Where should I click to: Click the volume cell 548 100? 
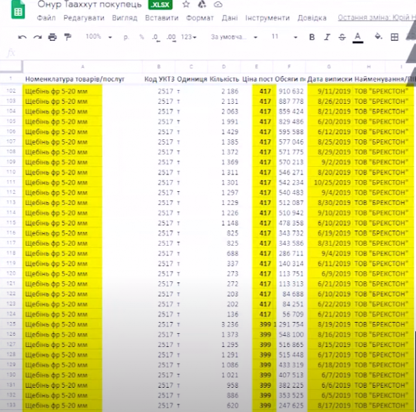coord(291,334)
